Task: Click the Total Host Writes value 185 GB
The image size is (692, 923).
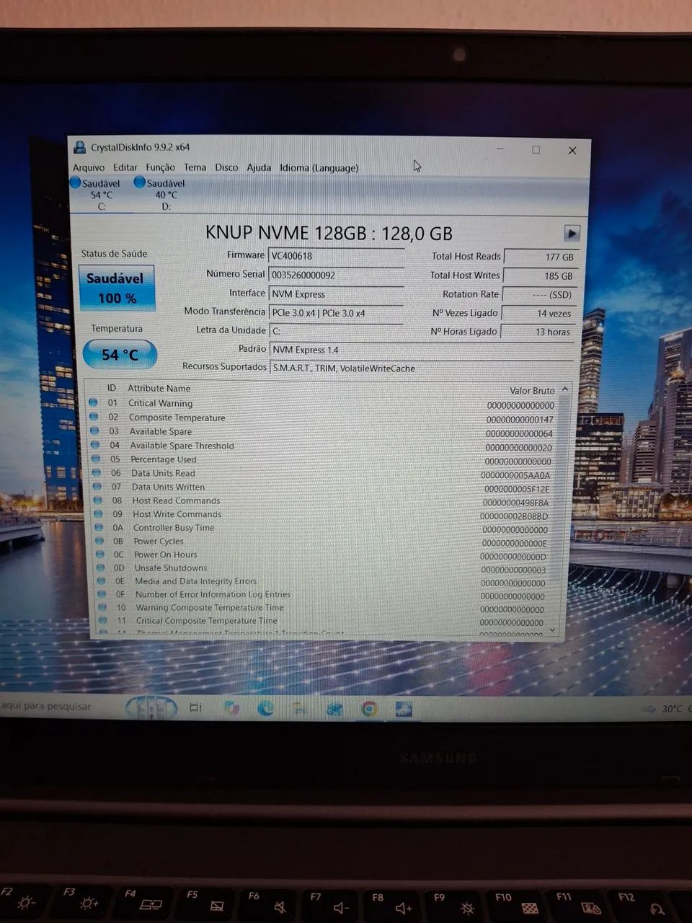Action: point(540,275)
